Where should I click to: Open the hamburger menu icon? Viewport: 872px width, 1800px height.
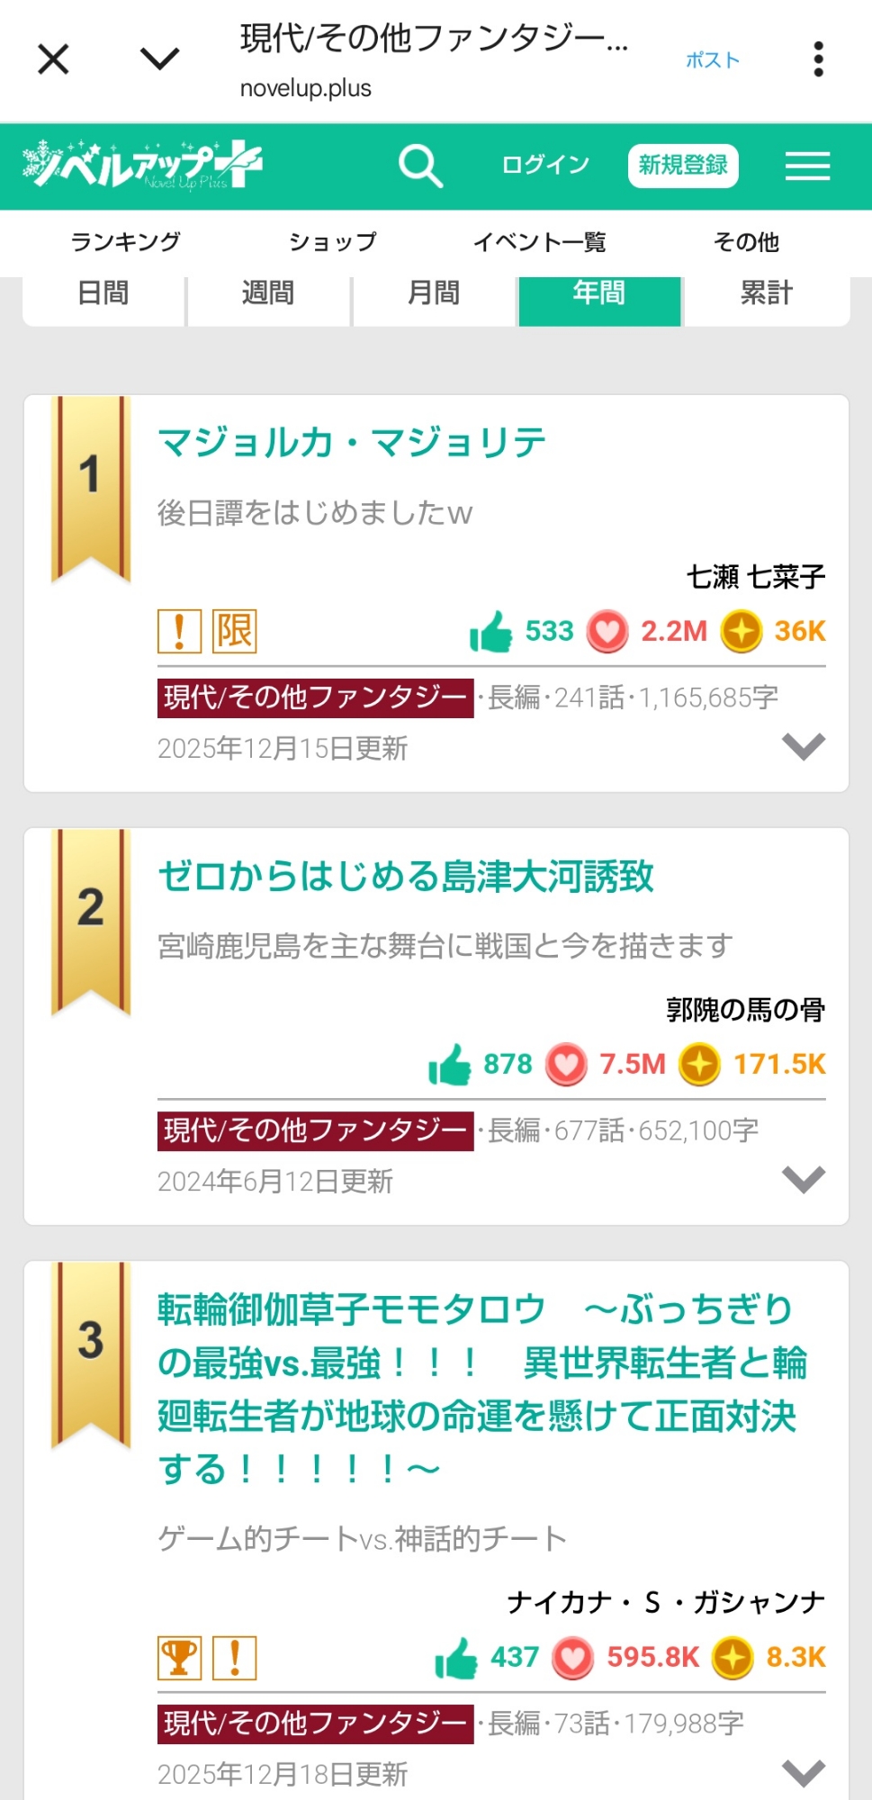[807, 166]
